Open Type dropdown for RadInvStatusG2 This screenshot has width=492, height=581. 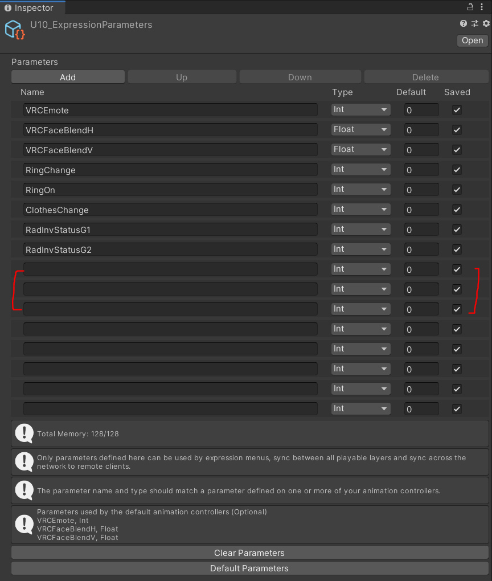[x=361, y=249]
